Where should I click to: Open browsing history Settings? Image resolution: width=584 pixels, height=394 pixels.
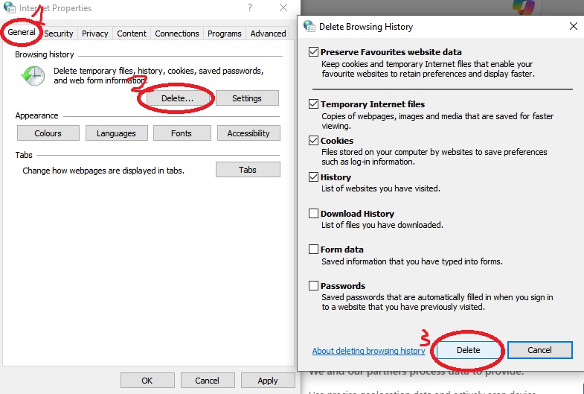tap(246, 98)
